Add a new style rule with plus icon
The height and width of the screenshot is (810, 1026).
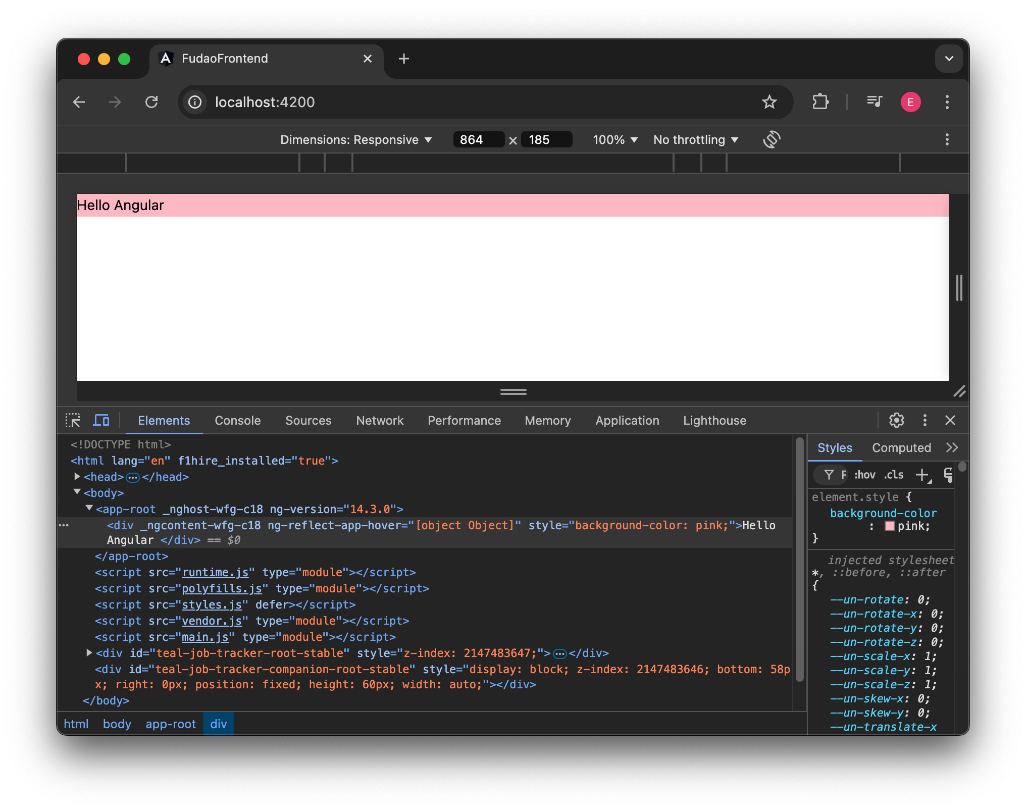tap(924, 475)
